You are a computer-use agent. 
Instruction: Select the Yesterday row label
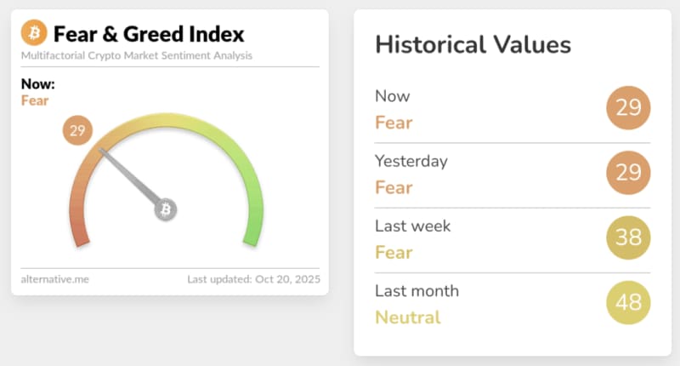411,161
